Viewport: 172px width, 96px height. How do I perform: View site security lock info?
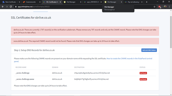tap(16, 7)
